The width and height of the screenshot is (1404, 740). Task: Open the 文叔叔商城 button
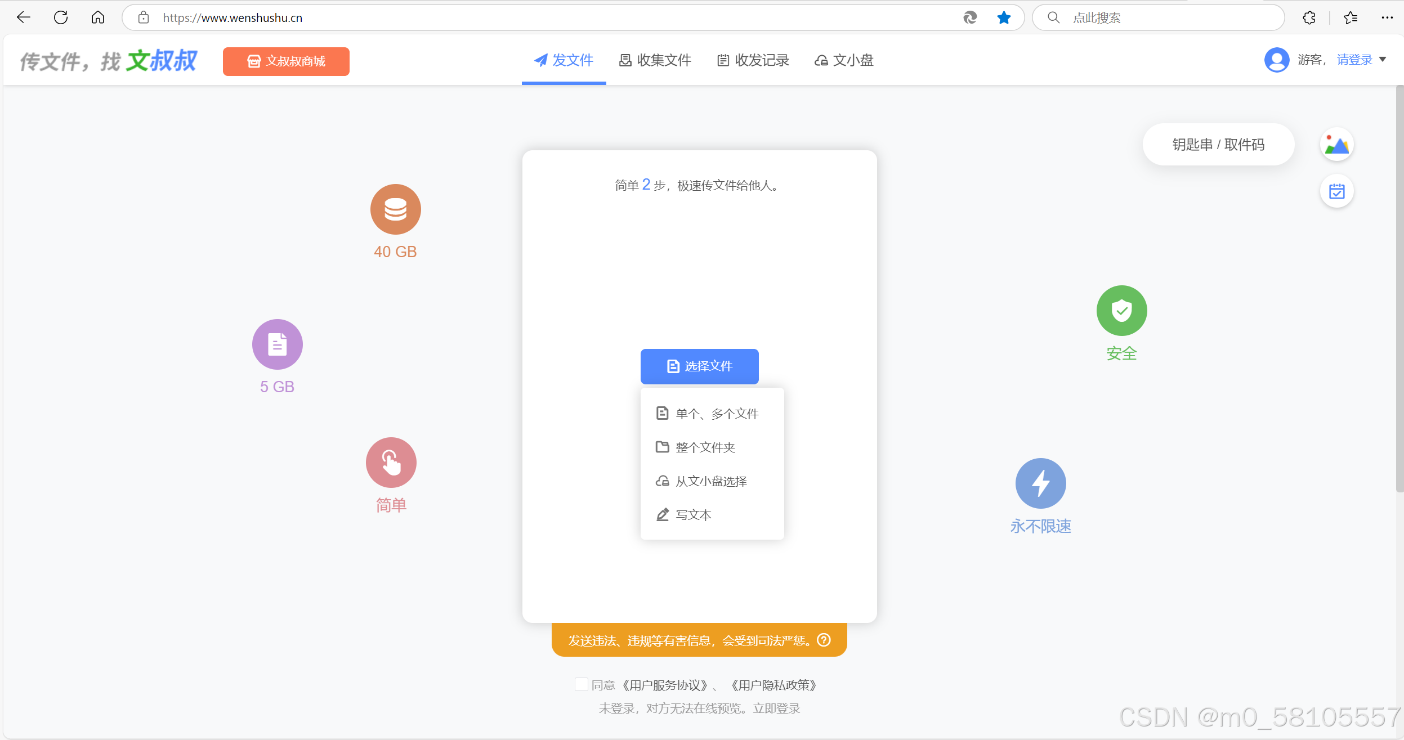pyautogui.click(x=286, y=61)
